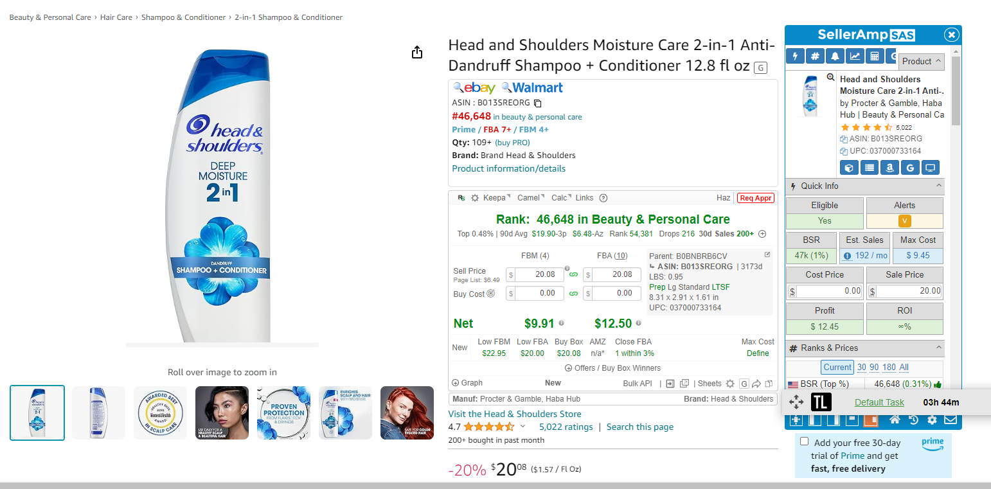Copy the ASIN using the copy icon
This screenshot has width=991, height=489.
pyautogui.click(x=538, y=103)
